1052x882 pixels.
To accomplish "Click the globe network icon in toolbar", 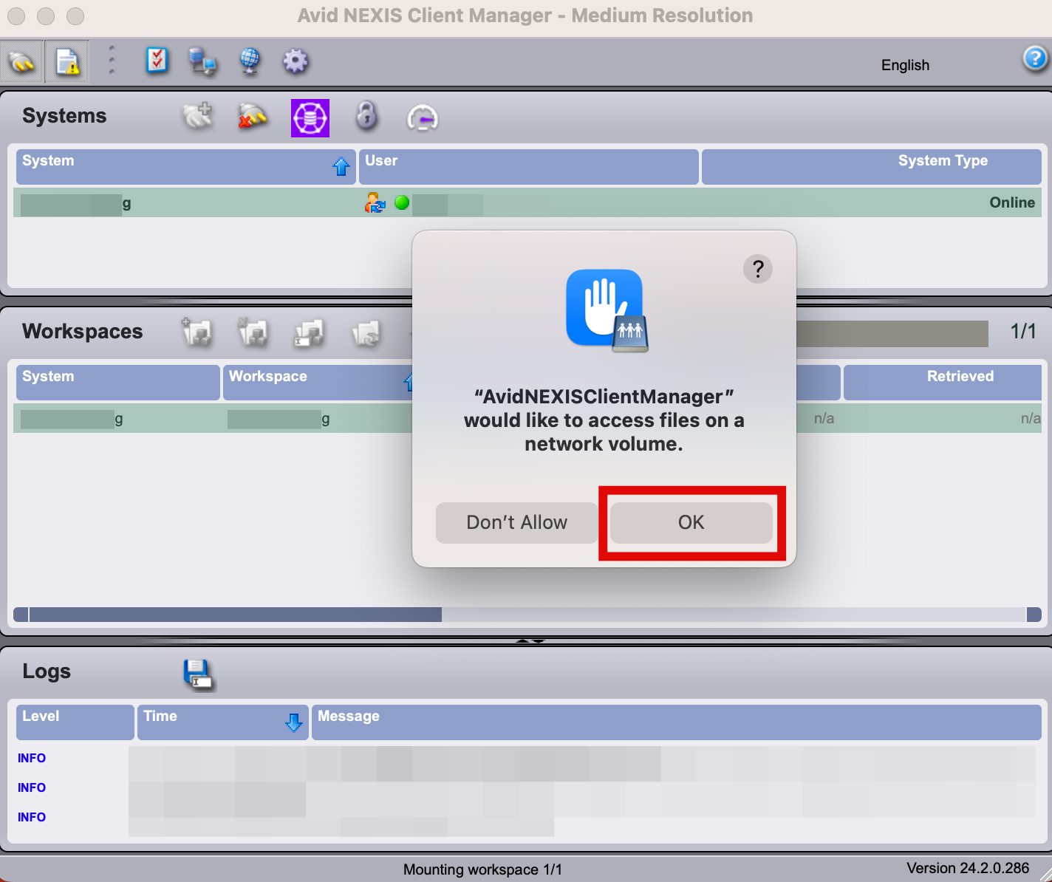I will [x=250, y=62].
